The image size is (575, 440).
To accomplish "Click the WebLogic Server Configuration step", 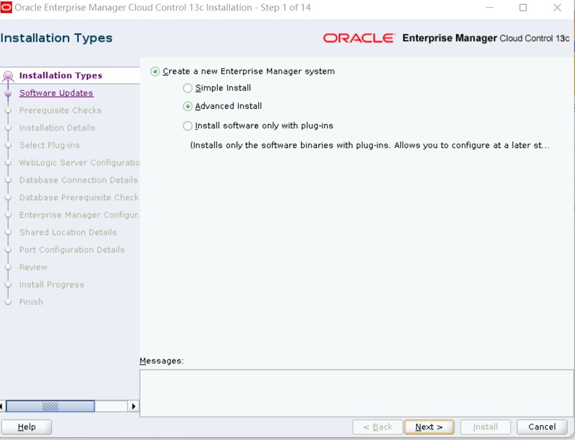I will click(x=79, y=163).
